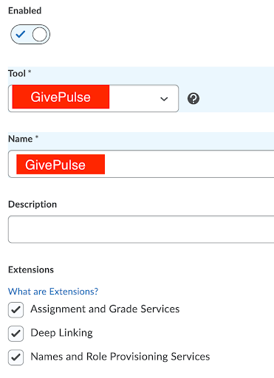This screenshot has height=378, width=274.
Task: Click the "Name" field label
Action: (20, 139)
